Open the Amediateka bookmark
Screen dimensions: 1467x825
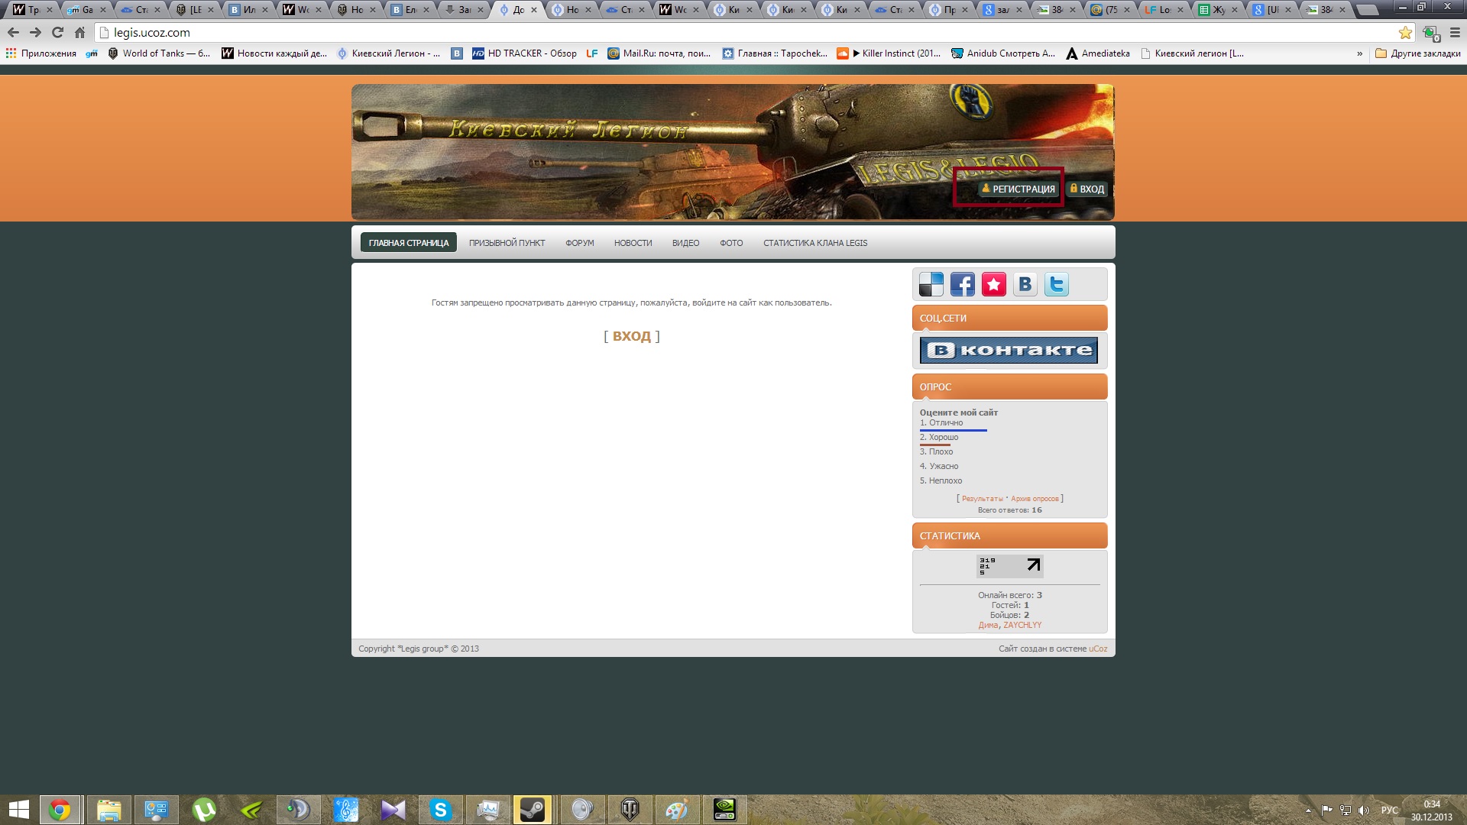(1098, 53)
